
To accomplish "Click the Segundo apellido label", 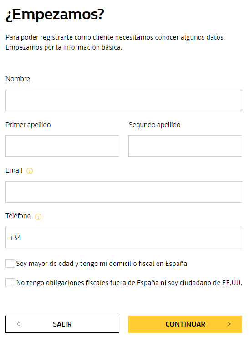I will pyautogui.click(x=155, y=125).
